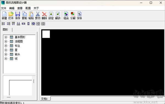Align selected shapes to the right edge
The height and width of the screenshot is (104, 165).
(9, 24)
